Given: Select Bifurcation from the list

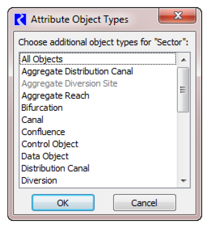Looking at the screenshot, I should 42,108.
